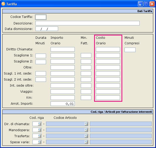Screen dimensions: 156x148
Task: Click Diritto Chiamata Costo Orario field
Action: (108, 49)
